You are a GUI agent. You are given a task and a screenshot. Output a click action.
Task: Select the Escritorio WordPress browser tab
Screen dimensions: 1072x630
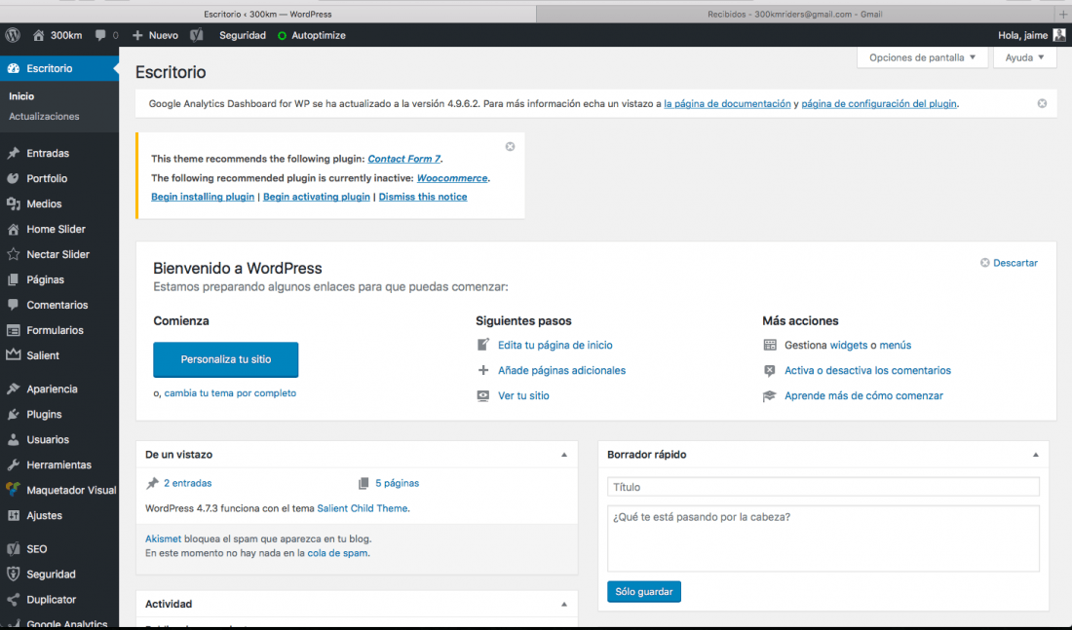tap(268, 14)
